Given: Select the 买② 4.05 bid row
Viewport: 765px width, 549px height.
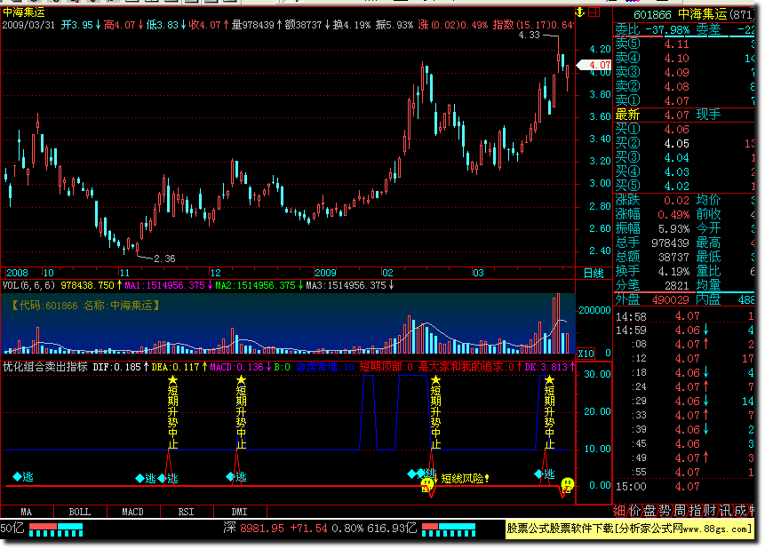Looking at the screenshot, I should (x=684, y=144).
